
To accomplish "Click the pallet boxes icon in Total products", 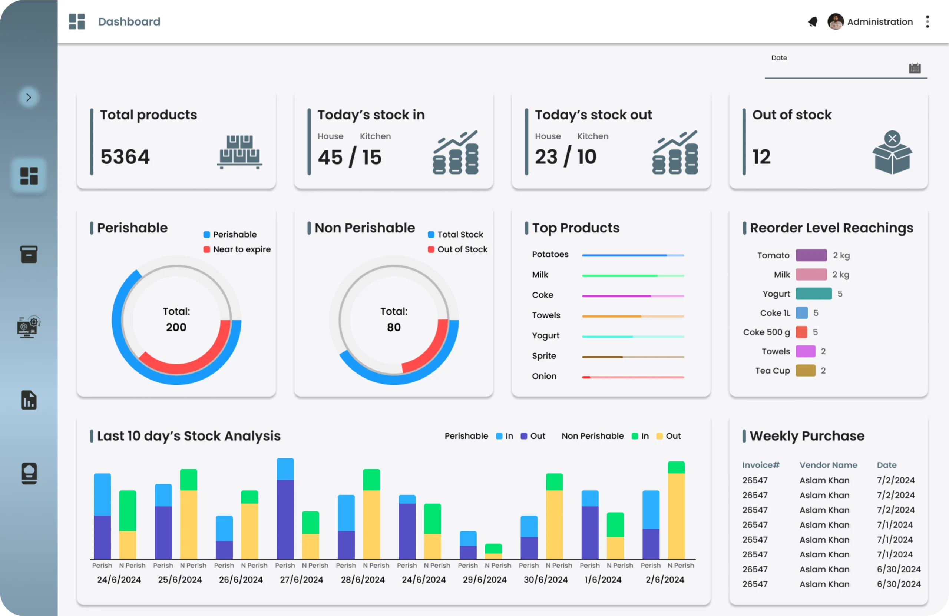I will (239, 152).
